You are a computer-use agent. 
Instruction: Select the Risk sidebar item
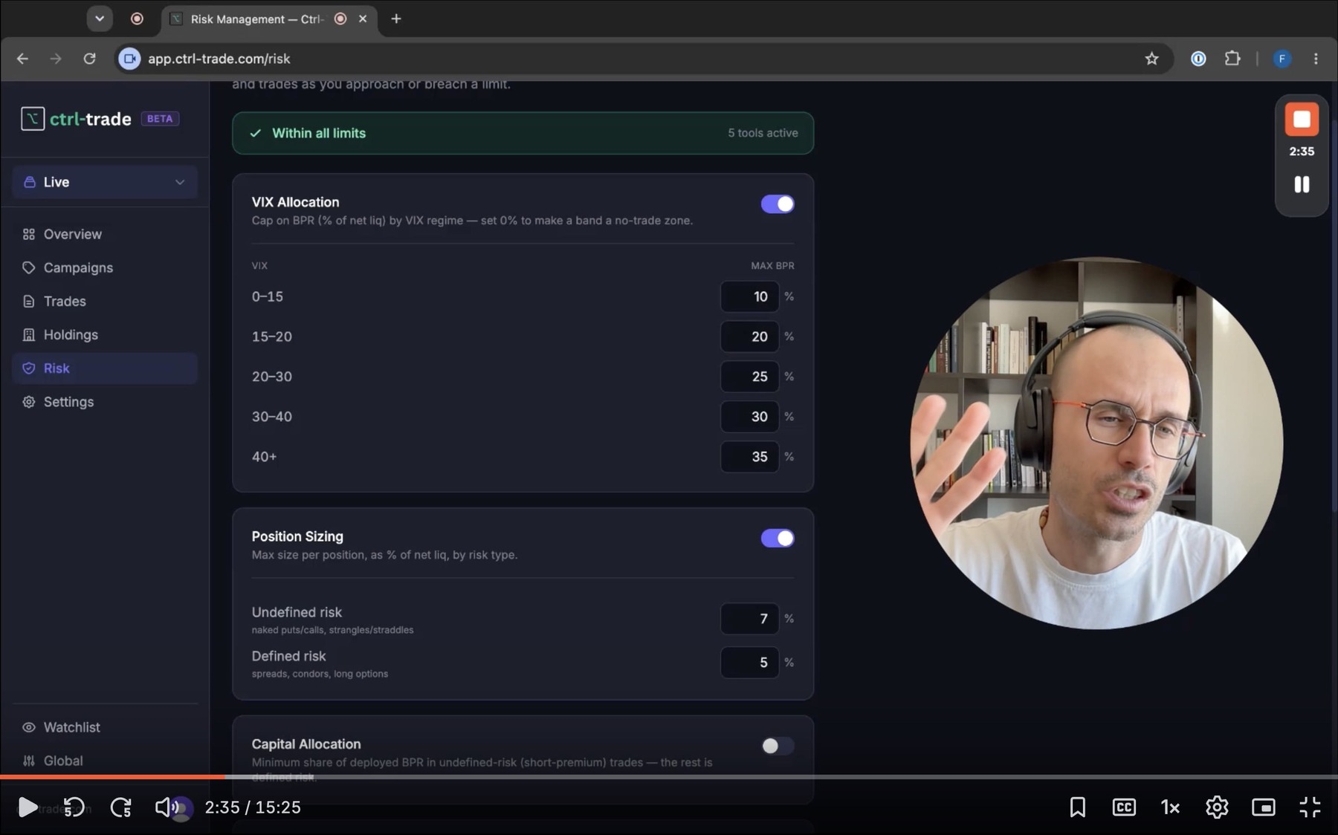[x=105, y=368]
